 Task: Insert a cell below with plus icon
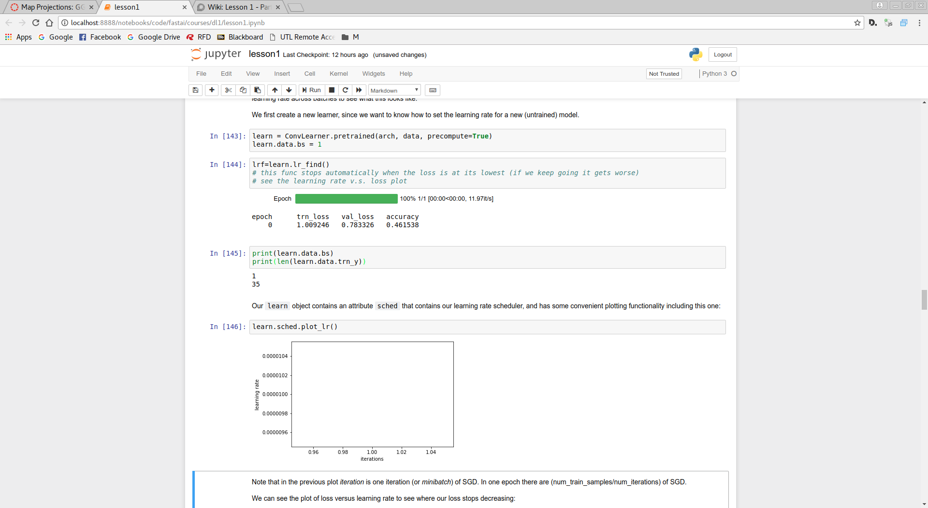(x=212, y=90)
